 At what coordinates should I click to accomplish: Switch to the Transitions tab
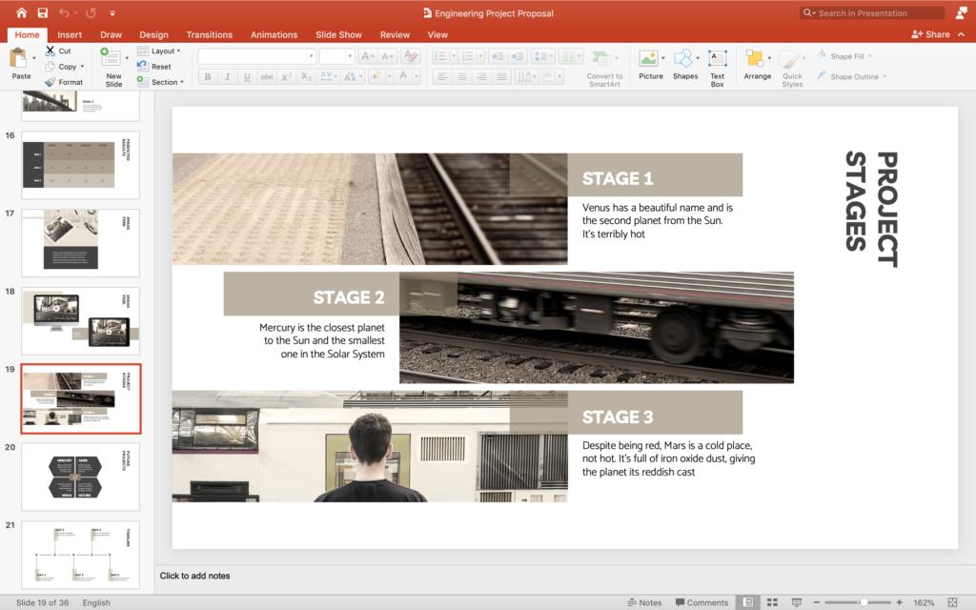(x=209, y=35)
